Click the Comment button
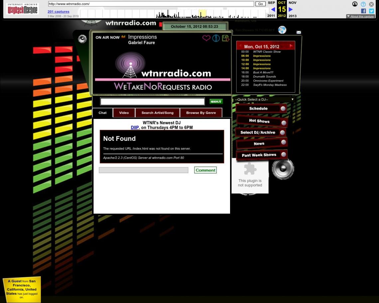The height and width of the screenshot is (303, 379). tap(205, 170)
